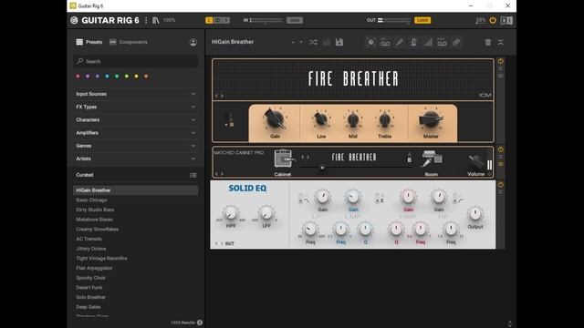584x328 pixels.
Task: Click the shuffle preset icon
Action: (313, 42)
